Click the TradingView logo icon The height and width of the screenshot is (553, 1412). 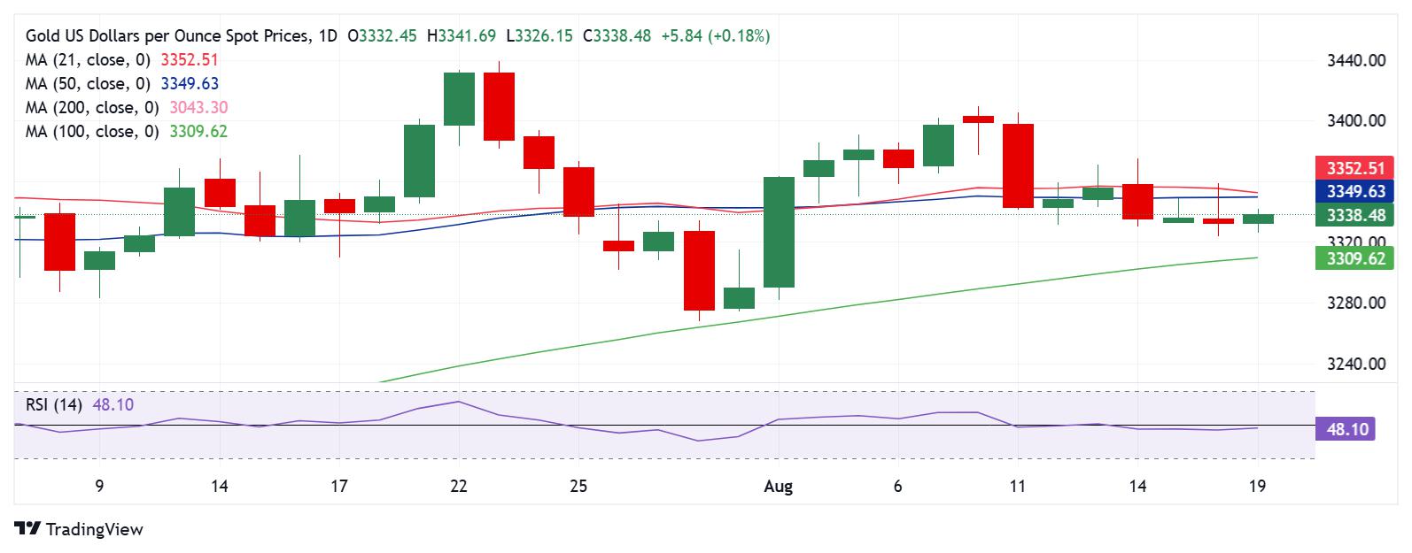pos(27,529)
